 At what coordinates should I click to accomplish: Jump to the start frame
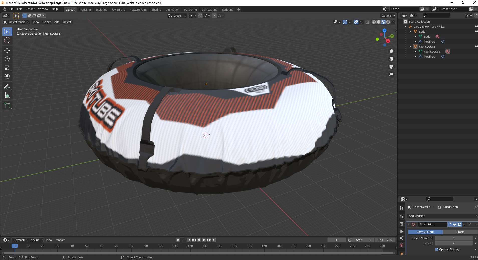click(x=189, y=240)
